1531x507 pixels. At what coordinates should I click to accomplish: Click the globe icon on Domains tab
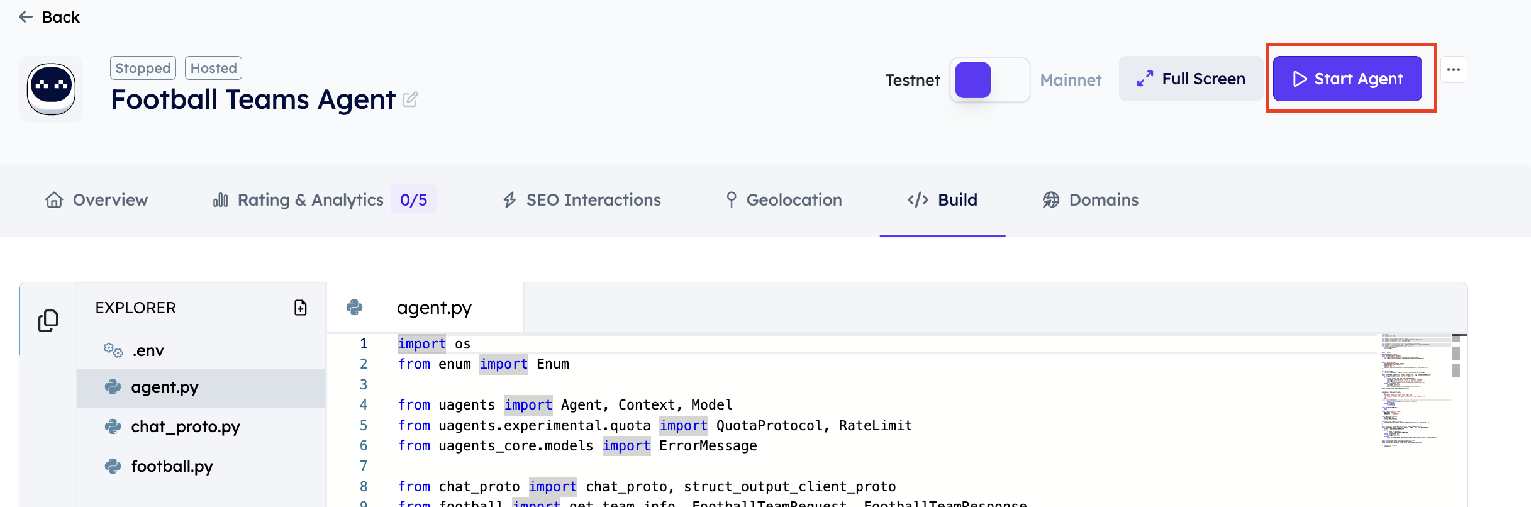tap(1051, 200)
